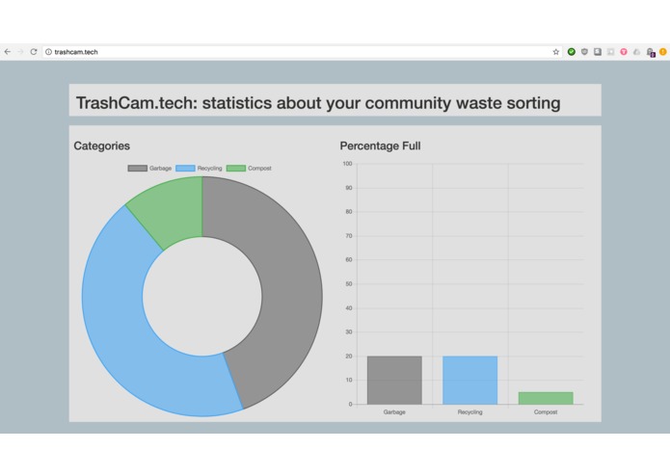Click the browser forward arrow
The height and width of the screenshot is (476, 670).
pyautogui.click(x=20, y=52)
